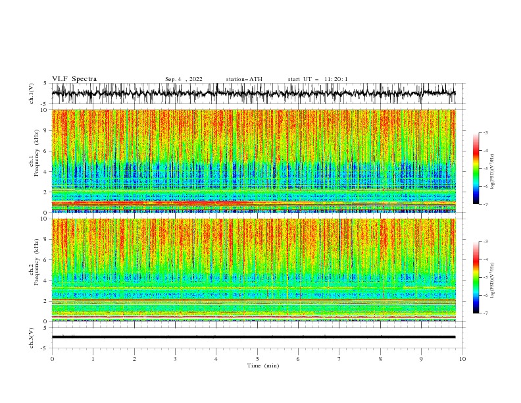Click the "start UT = 11:20:1" header text
Screen dimensions: 521x403
click(x=318, y=79)
